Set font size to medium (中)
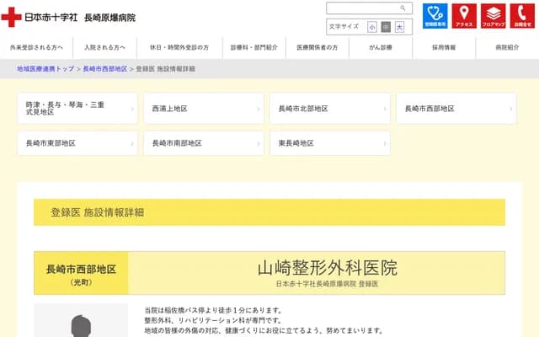Screen dimensions: 539x337 [386, 27]
